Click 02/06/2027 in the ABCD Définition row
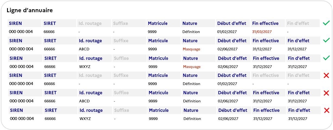Screen dimensions: 333x130 (x=228, y=101)
